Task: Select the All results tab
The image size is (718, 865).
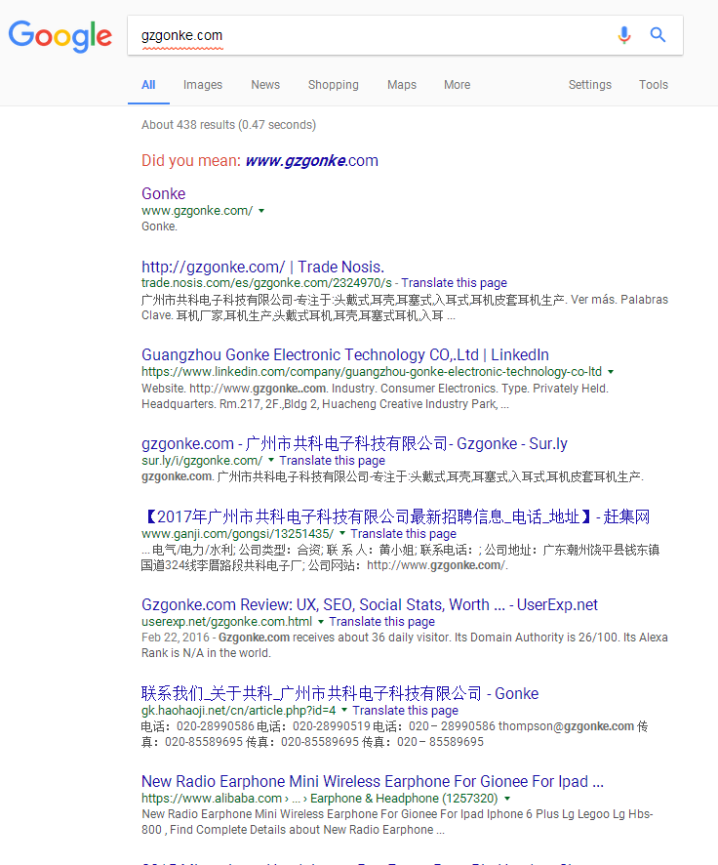Action: (148, 84)
